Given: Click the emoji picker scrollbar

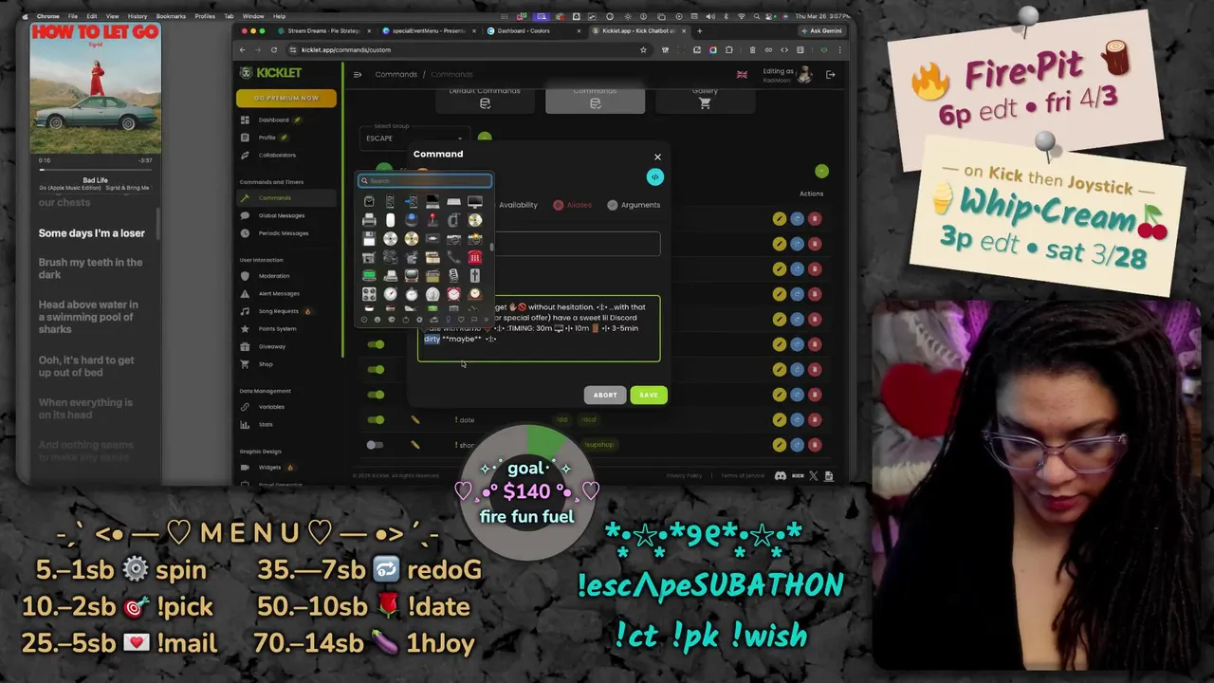Looking at the screenshot, I should click(x=491, y=247).
